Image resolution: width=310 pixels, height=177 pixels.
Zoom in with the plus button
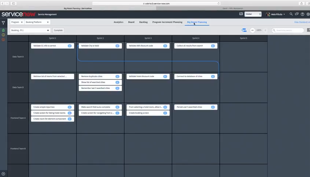(265, 30)
